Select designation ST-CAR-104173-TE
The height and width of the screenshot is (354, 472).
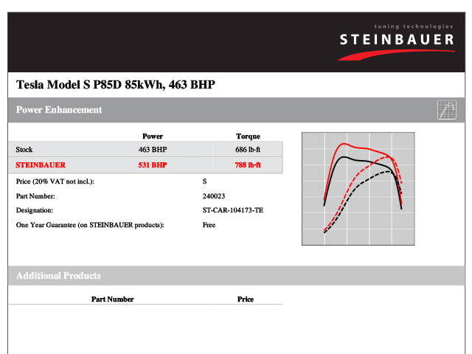pyautogui.click(x=233, y=210)
